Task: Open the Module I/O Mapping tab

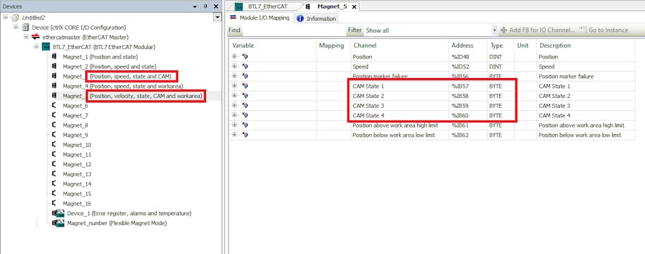Action: click(x=260, y=18)
